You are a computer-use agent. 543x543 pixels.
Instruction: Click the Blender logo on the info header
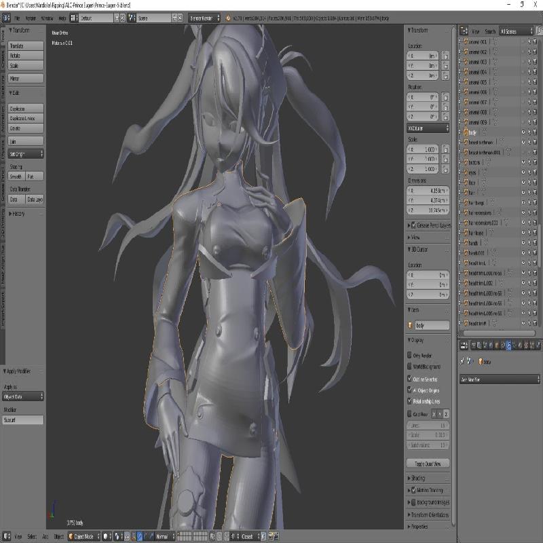pos(228,18)
